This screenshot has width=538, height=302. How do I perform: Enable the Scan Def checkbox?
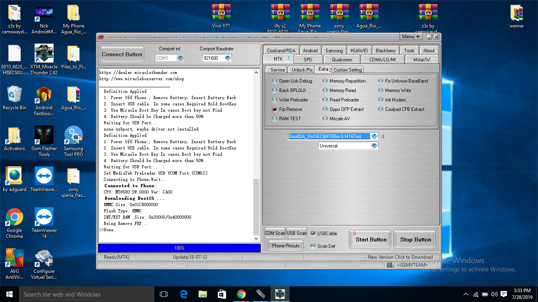point(313,246)
